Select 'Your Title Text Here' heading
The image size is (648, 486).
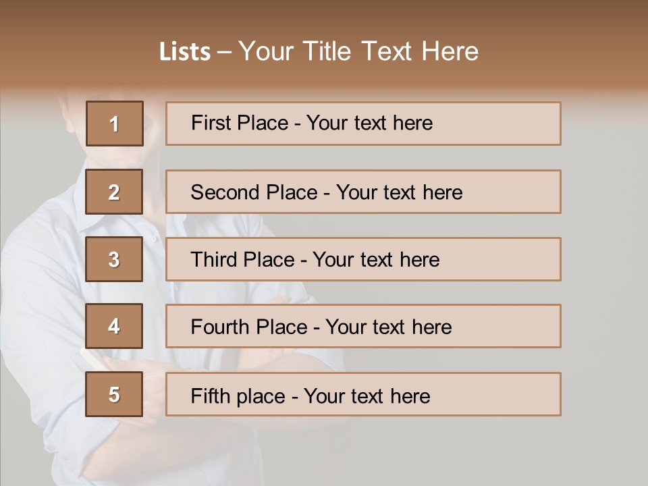pos(358,51)
